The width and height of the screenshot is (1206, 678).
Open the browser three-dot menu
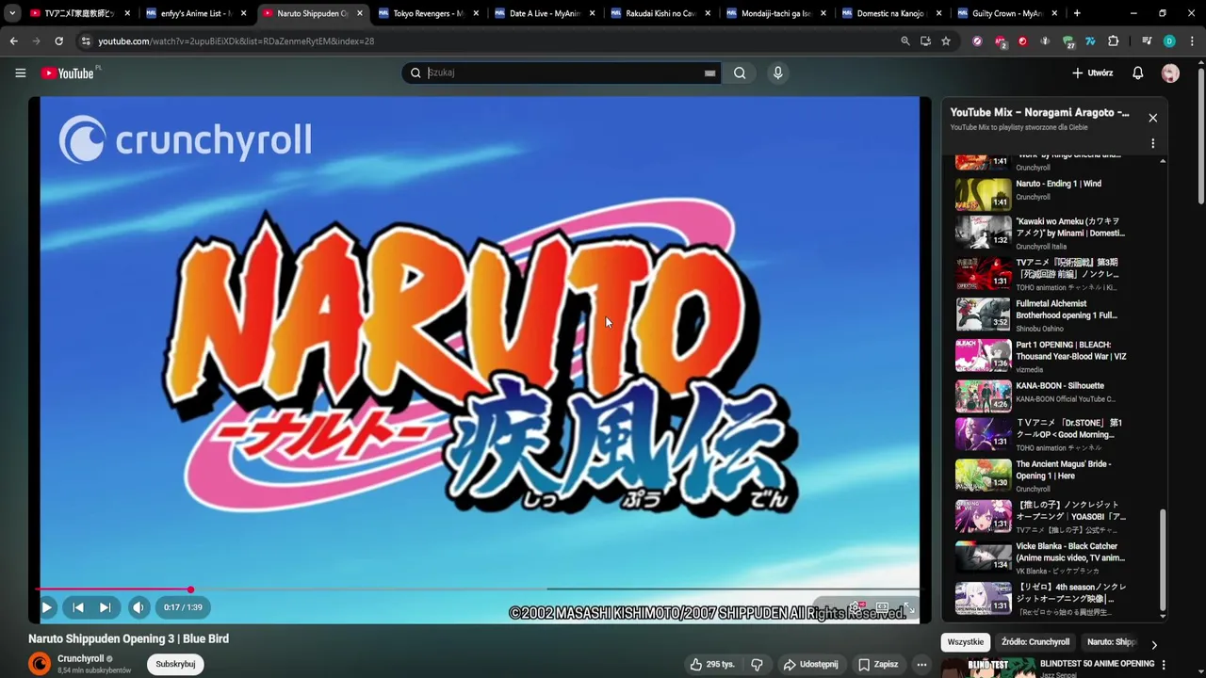click(1191, 41)
